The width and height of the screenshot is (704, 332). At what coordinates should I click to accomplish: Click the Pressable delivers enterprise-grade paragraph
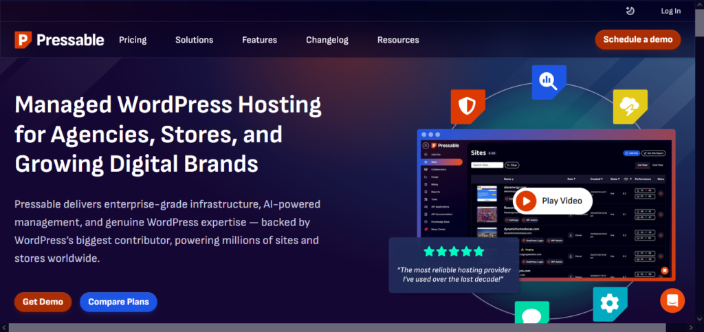(168, 232)
